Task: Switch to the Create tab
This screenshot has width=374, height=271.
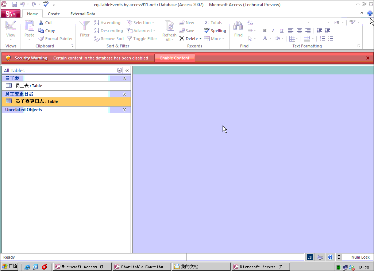Action: [x=54, y=14]
